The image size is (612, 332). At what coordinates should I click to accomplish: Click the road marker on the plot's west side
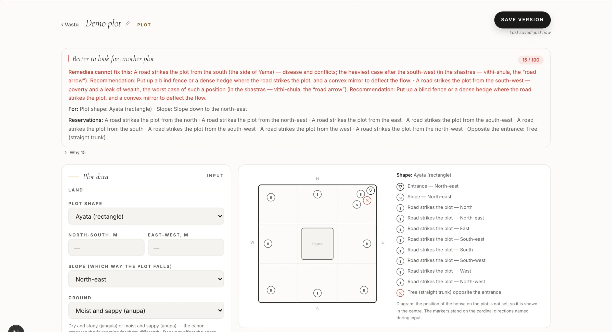tap(268, 244)
